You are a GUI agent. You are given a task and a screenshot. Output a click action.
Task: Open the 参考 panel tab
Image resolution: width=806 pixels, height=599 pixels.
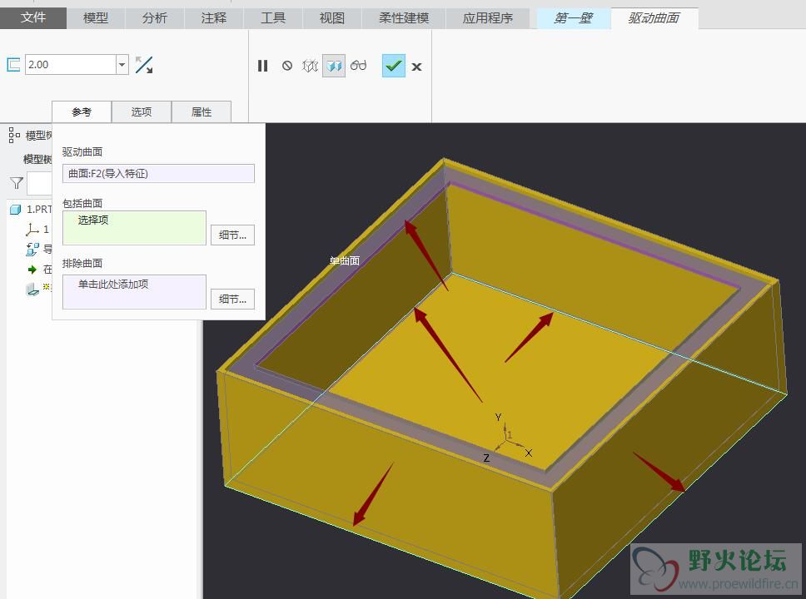(x=82, y=111)
